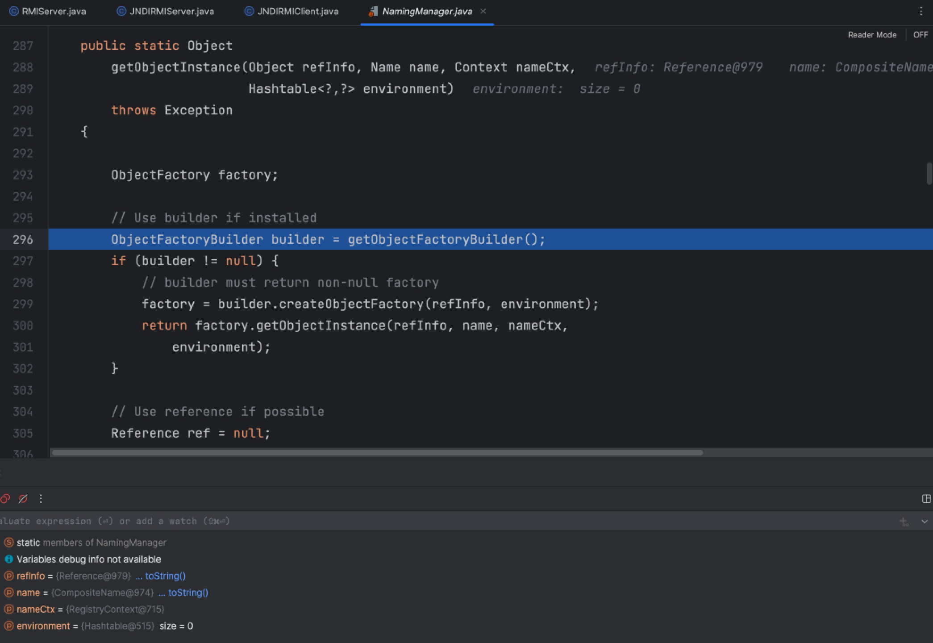Click the View Breakpoints icon

tap(5, 498)
